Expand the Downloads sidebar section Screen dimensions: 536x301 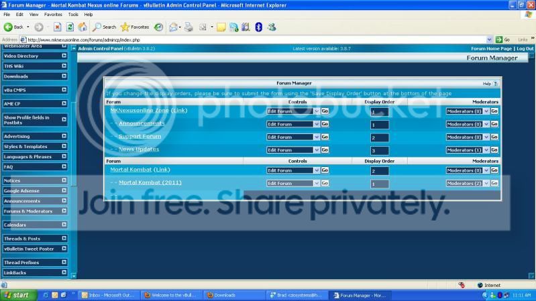(64, 76)
